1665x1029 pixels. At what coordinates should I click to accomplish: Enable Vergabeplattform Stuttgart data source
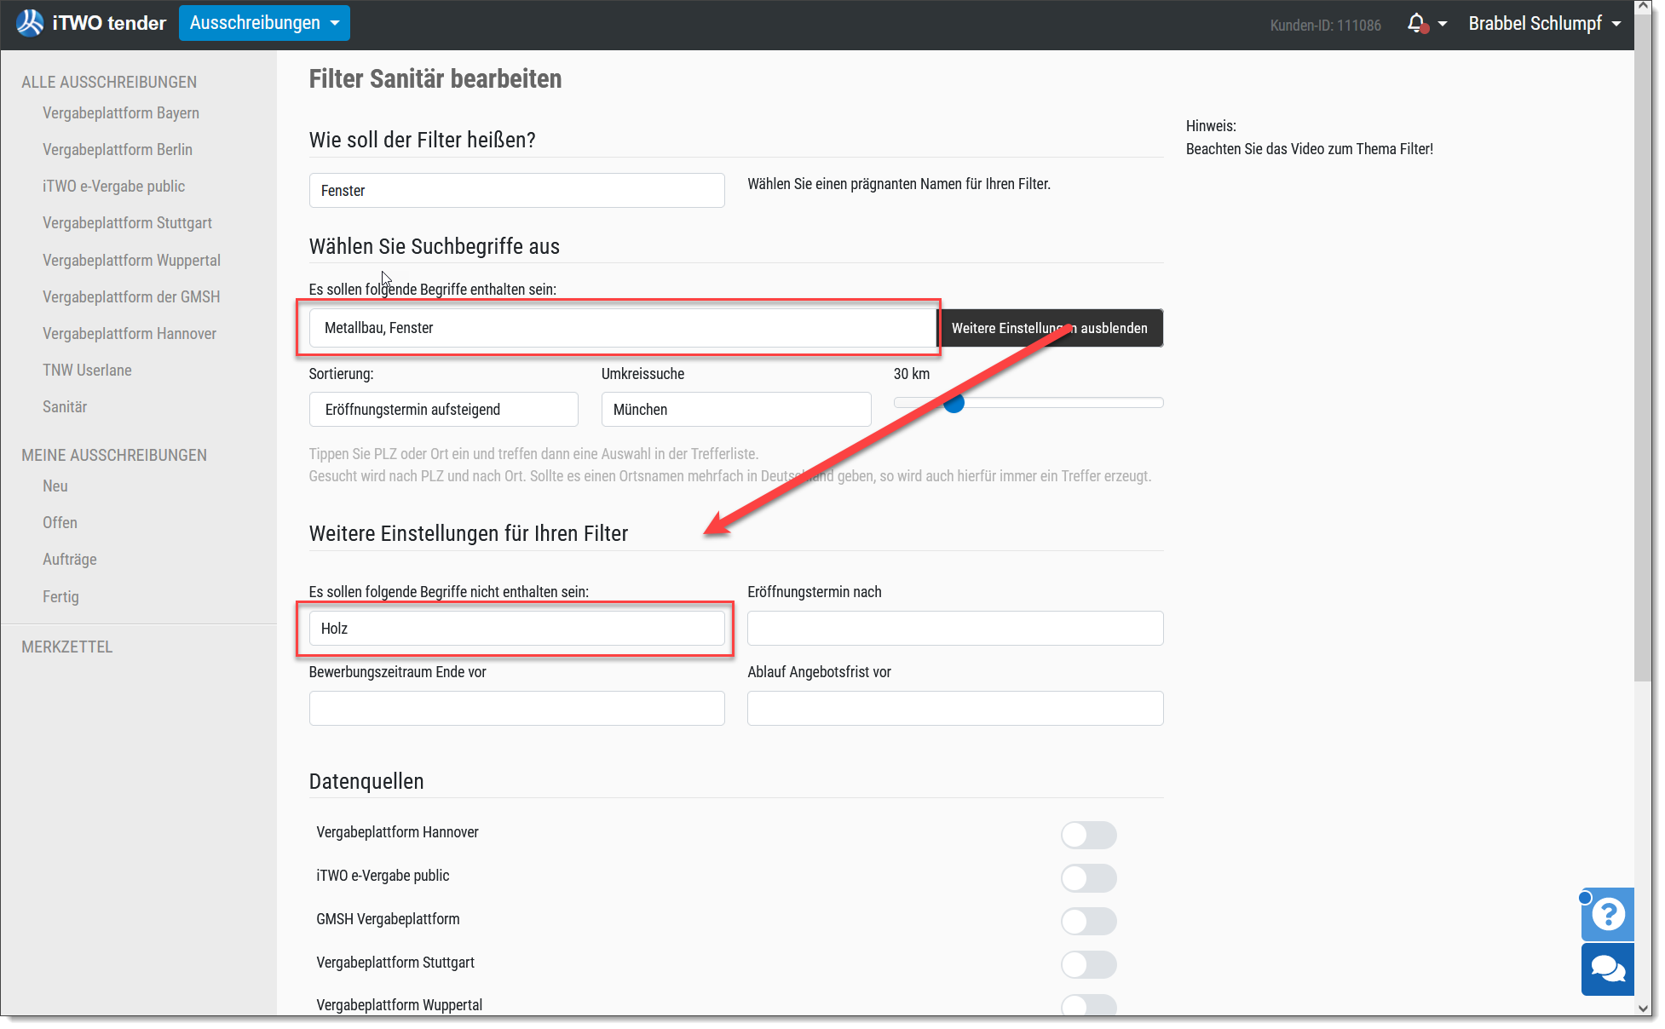[1088, 964]
